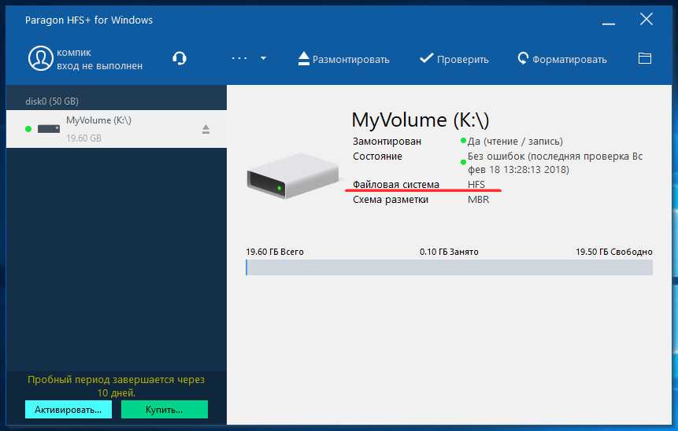Click the disk space usage bar

(449, 267)
